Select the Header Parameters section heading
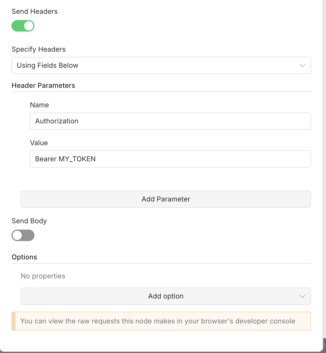The image size is (326, 353). (x=43, y=86)
